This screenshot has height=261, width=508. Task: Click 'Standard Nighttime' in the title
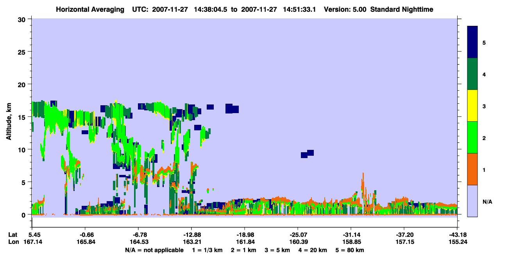pos(402,9)
